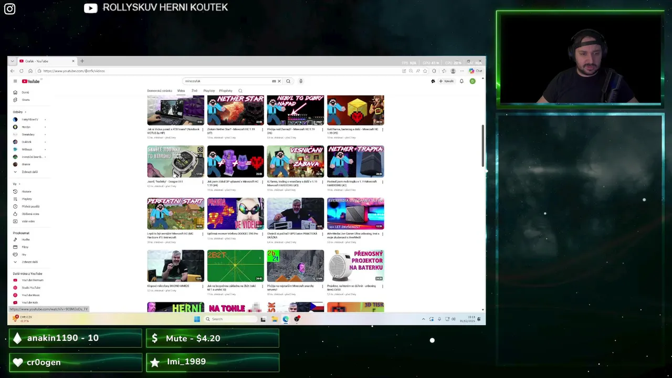Open browser tab list dropdown
Viewport: 672px width, 378px height.
[x=13, y=61]
